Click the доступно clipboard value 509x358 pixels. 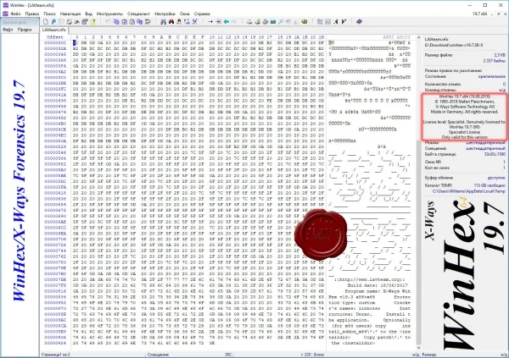click(x=496, y=178)
